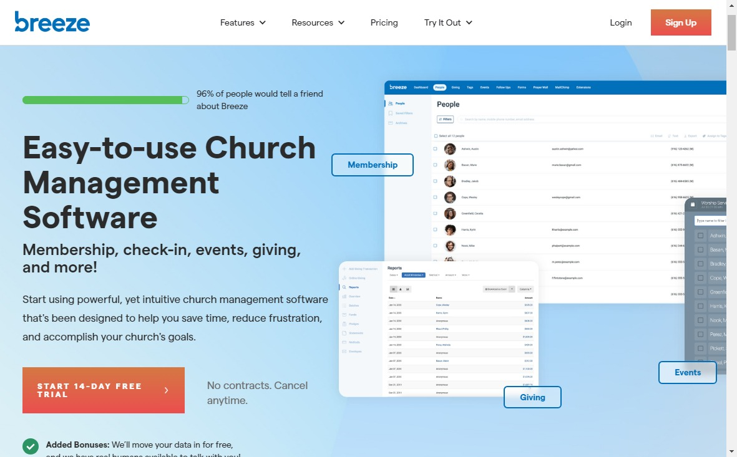Click the Overview chart icon in Giving sidebar
This screenshot has height=457, width=737.
point(344,296)
